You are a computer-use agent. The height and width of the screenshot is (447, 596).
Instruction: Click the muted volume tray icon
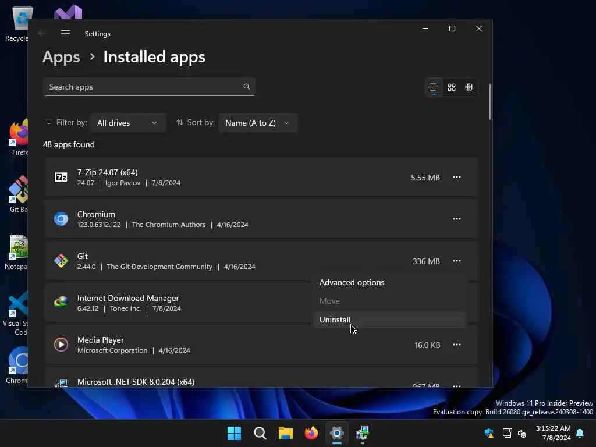tap(522, 433)
